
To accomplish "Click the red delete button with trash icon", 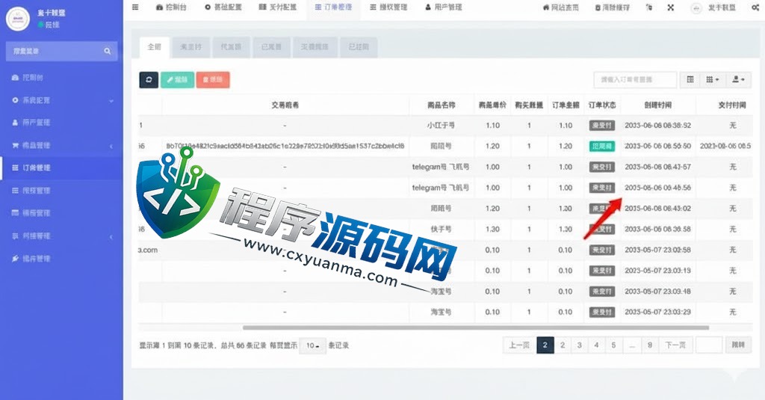I will tap(213, 79).
